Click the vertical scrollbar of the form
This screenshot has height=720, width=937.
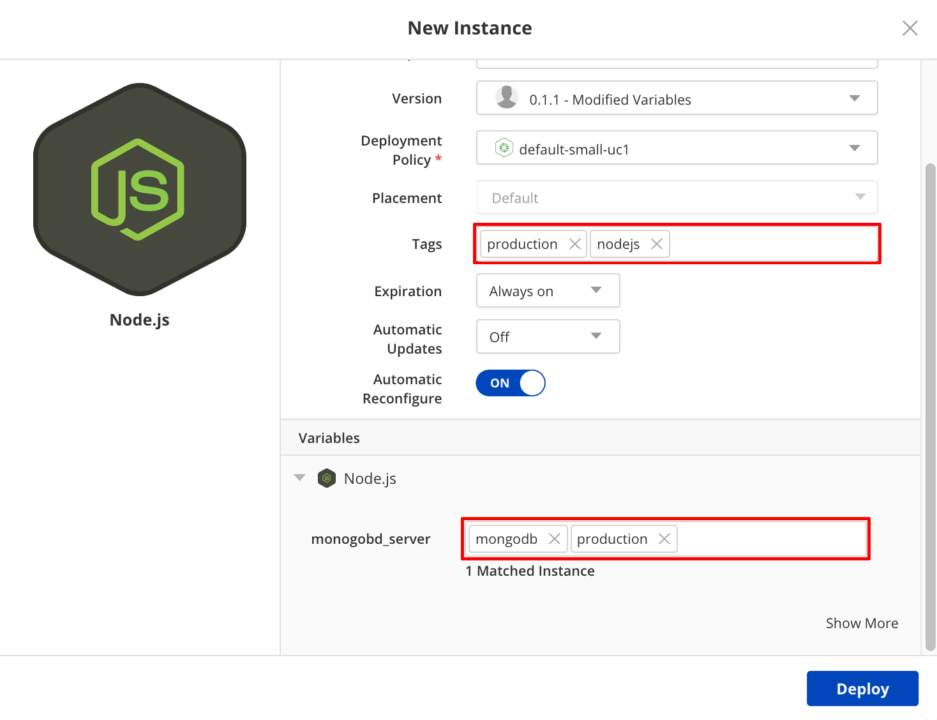931,409
